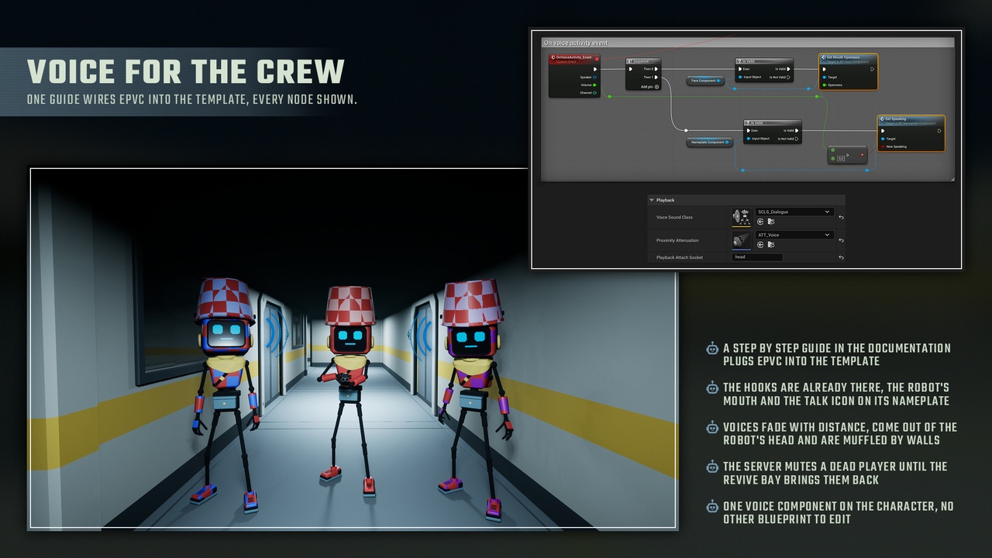Select the Sequence node header
The image size is (992, 558).
[x=643, y=60]
